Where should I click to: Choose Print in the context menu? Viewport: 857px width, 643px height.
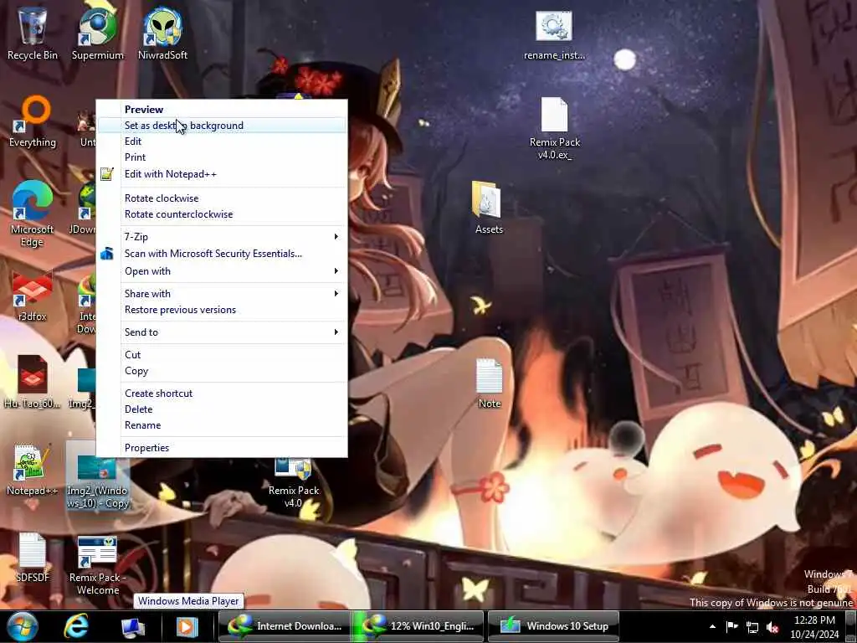coord(222,157)
